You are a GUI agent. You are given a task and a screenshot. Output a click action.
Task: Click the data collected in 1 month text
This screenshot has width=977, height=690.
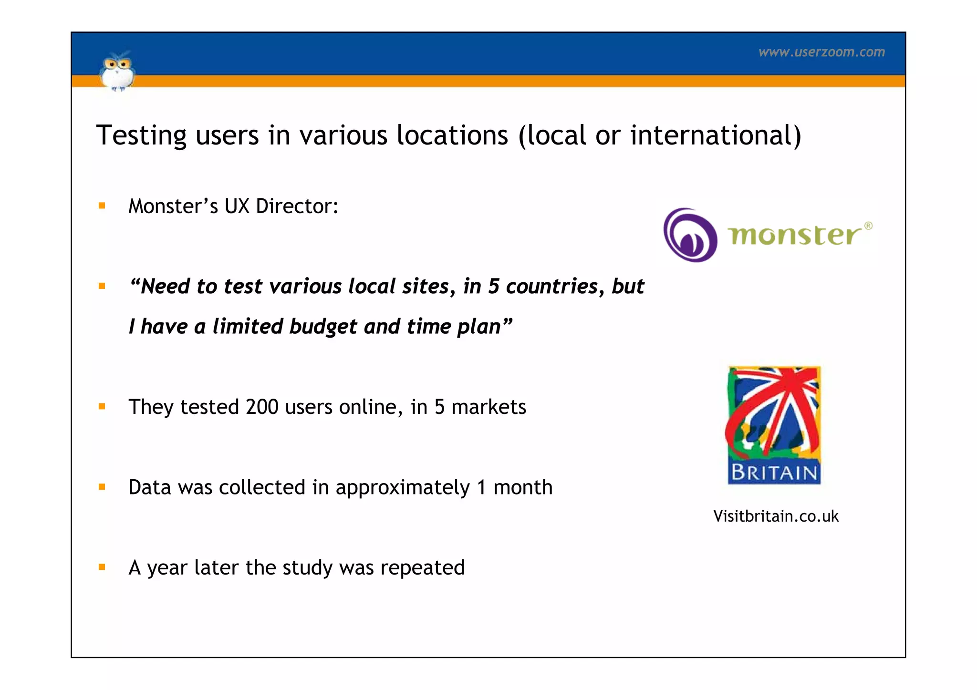point(340,487)
